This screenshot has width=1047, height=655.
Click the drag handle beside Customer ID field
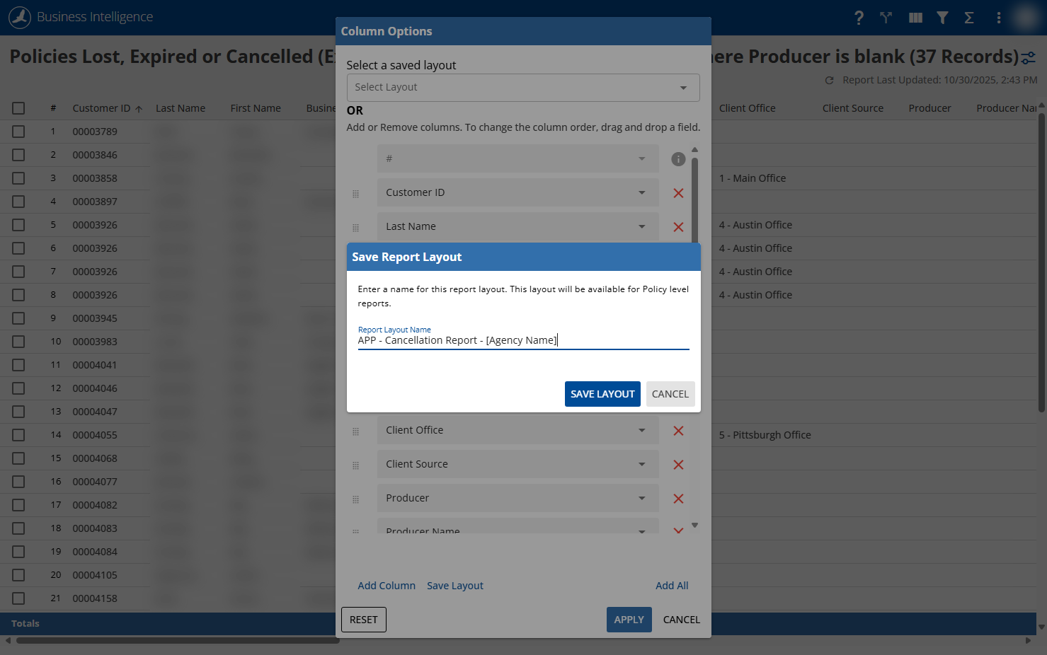pos(355,194)
